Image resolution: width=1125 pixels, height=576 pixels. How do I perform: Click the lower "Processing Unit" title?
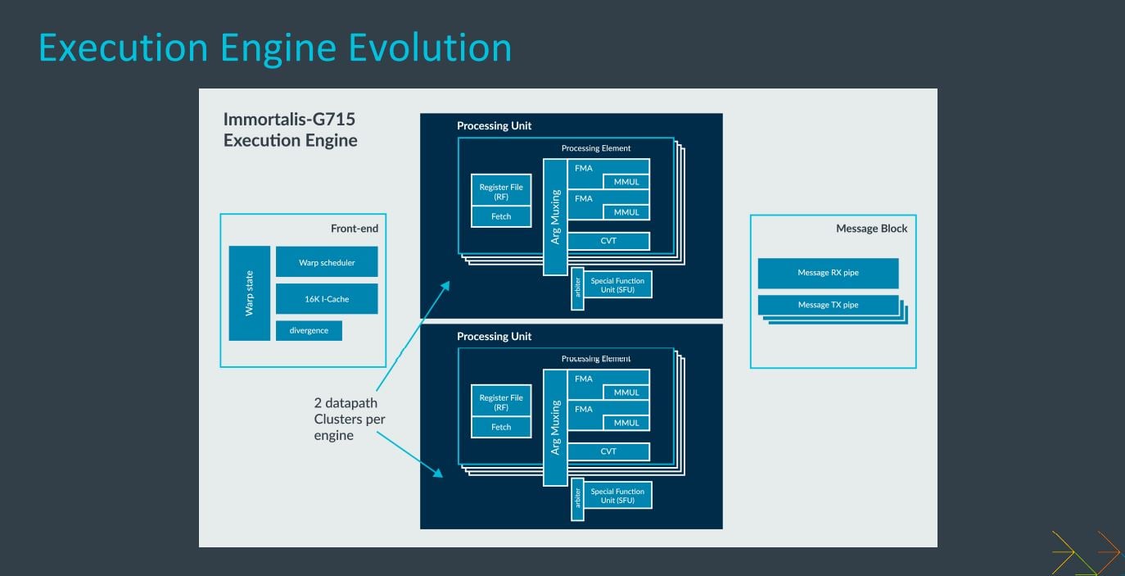pos(494,336)
